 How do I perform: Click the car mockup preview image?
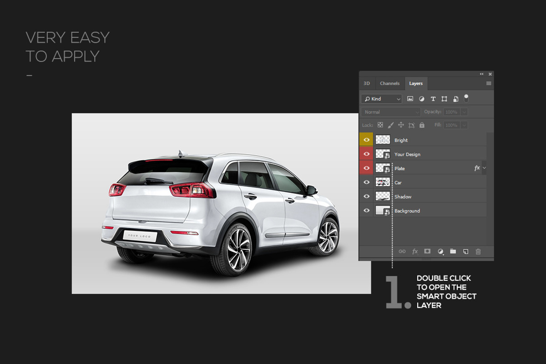coord(221,203)
